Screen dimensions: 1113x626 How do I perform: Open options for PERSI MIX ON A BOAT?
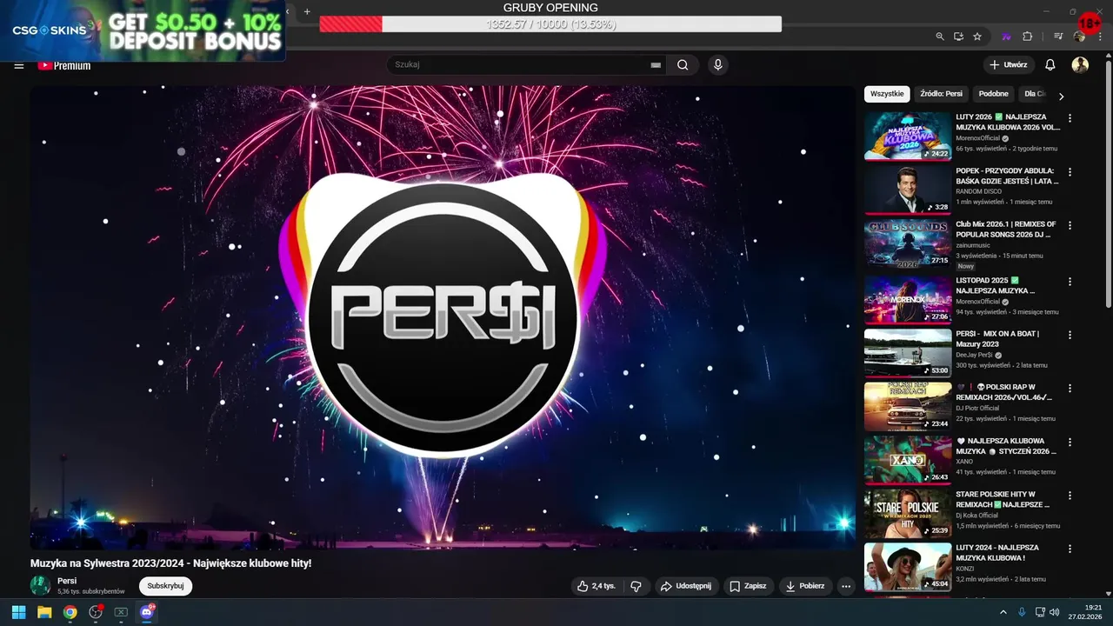(x=1070, y=335)
